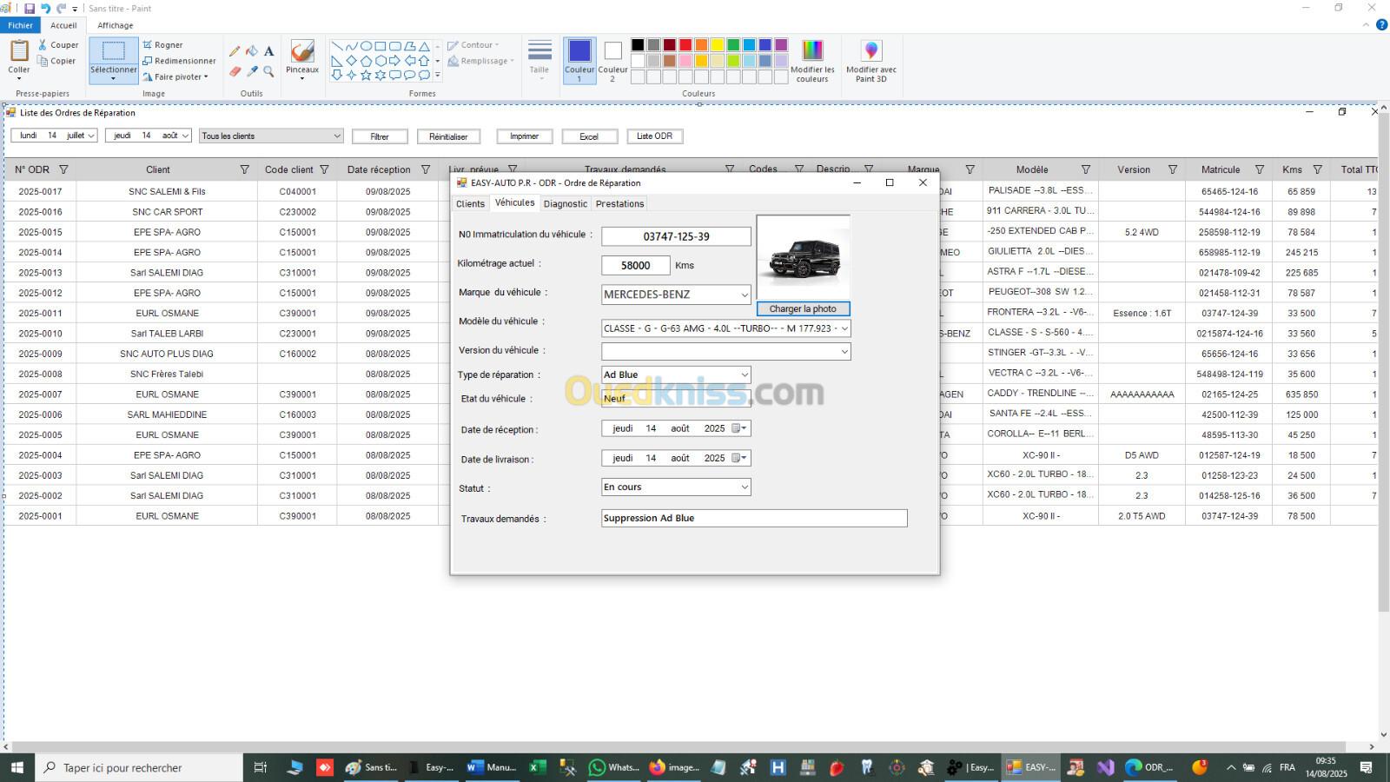1390x782 pixels.
Task: Select the Fill bucket tool
Action: pyautogui.click(x=251, y=51)
